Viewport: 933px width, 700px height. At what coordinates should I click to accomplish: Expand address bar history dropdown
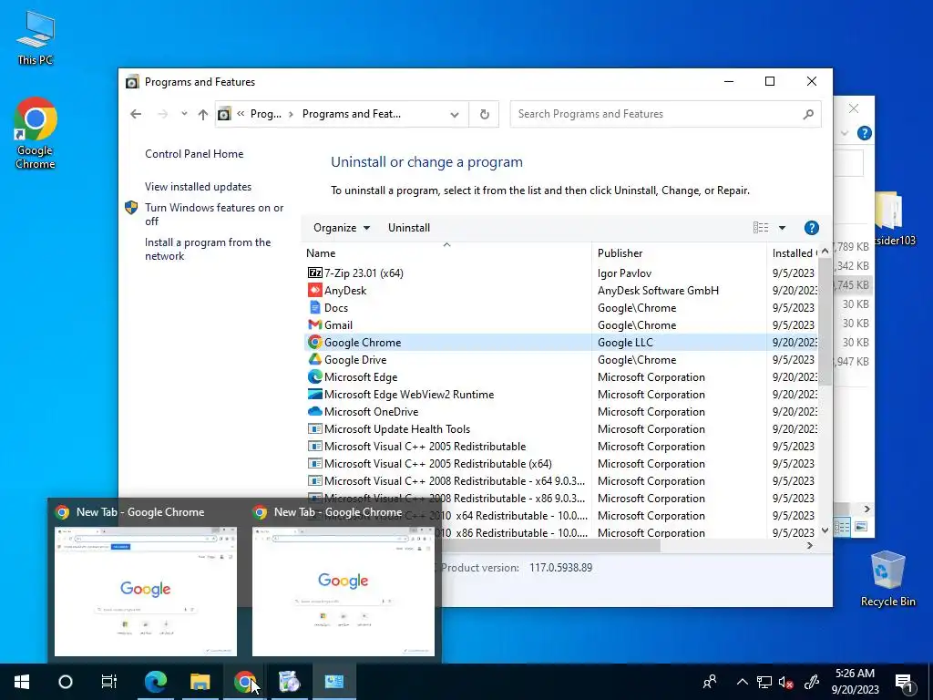[455, 114]
